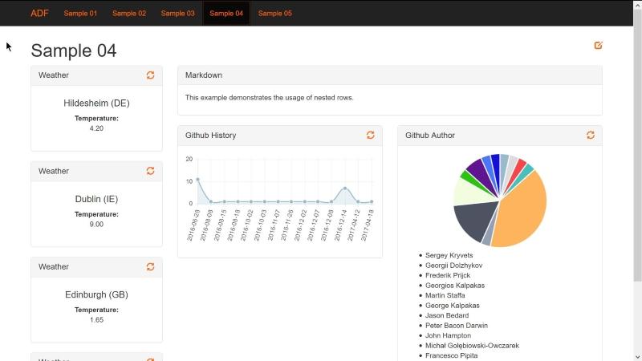This screenshot has width=642, height=361.
Task: Click Frederik Prijck in author list
Action: 448,275
